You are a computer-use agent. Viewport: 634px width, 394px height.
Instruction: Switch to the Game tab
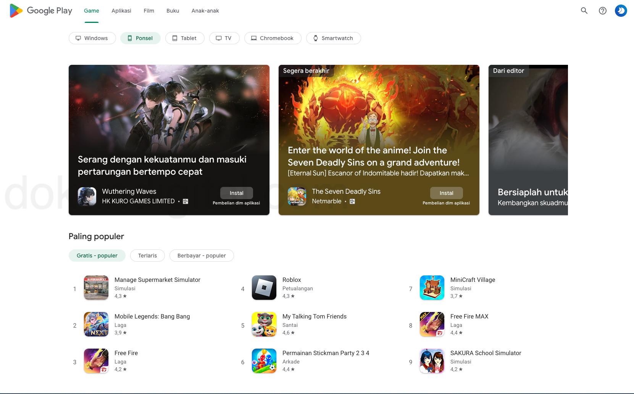[92, 11]
